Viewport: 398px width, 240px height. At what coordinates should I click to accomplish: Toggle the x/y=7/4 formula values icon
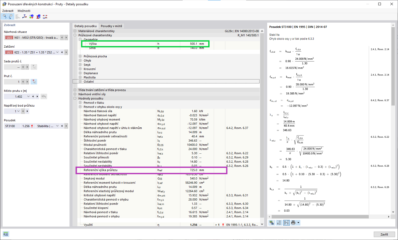(x=286, y=223)
